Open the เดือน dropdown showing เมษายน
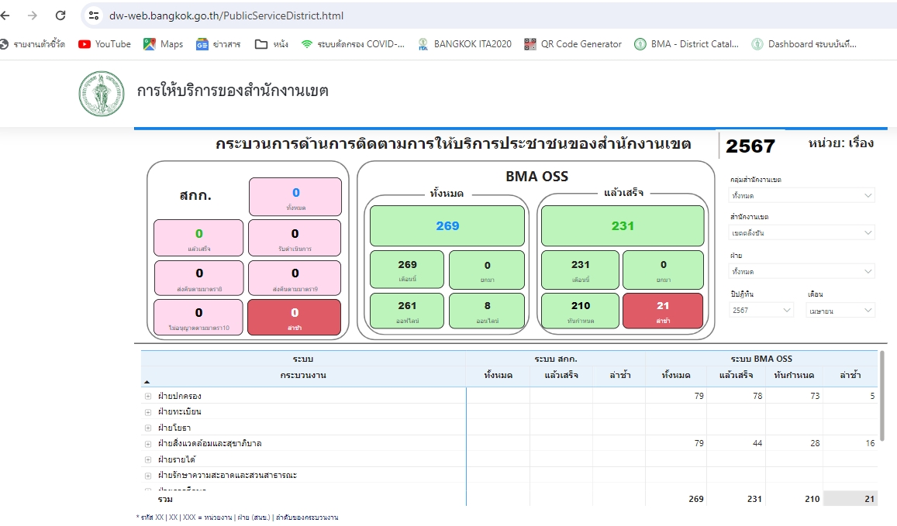897x526 pixels. pyautogui.click(x=840, y=310)
